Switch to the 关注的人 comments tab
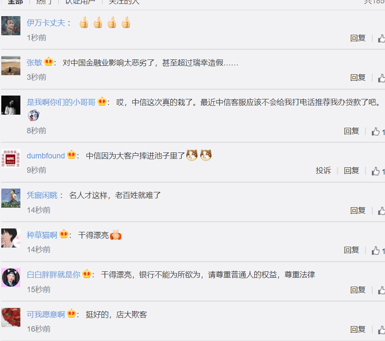The image size is (385, 341). point(124,2)
